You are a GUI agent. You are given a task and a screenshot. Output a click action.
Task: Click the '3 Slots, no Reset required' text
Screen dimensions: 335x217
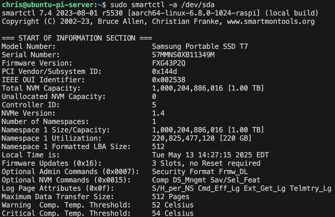[x=206, y=163]
